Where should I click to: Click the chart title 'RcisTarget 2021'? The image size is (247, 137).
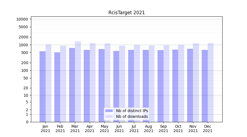click(x=127, y=13)
